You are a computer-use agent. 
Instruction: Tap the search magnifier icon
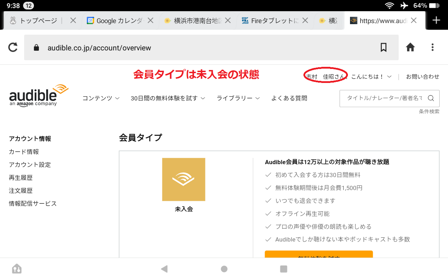[431, 98]
